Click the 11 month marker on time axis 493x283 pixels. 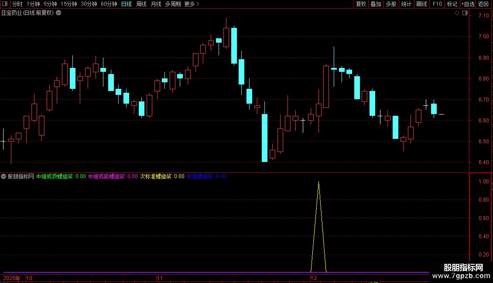160,278
